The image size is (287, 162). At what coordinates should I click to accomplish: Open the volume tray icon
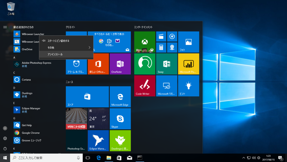[x=254, y=158]
